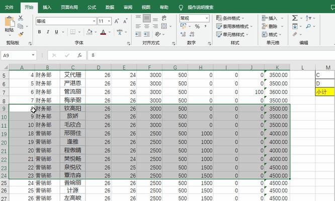Click Merge and Center icon

pyautogui.click(x=164, y=26)
